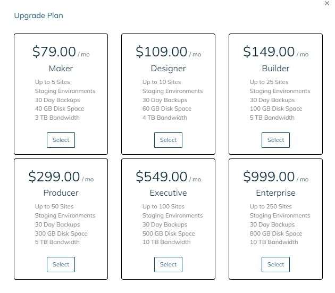Select the Executive plan
This screenshot has height=293, width=335.
(168, 264)
